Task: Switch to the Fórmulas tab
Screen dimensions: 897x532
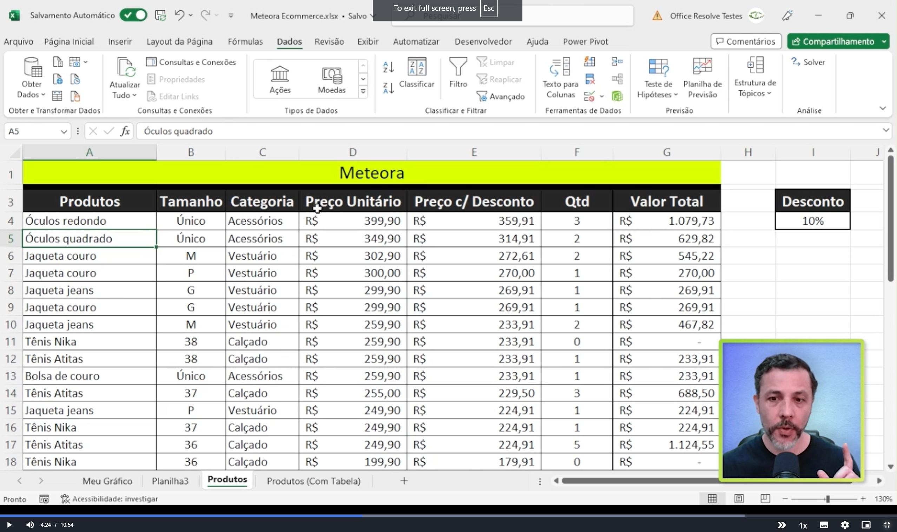Action: (245, 42)
